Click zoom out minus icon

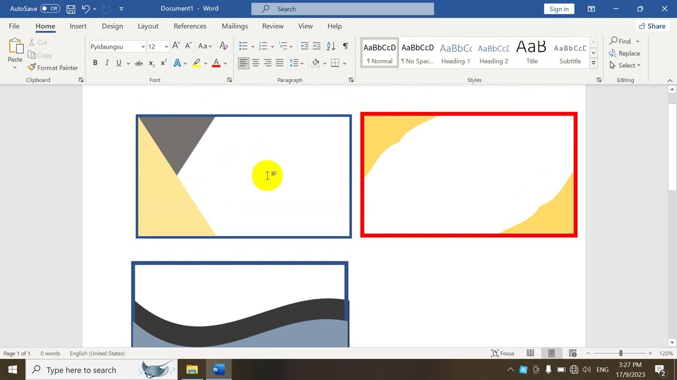(x=588, y=353)
